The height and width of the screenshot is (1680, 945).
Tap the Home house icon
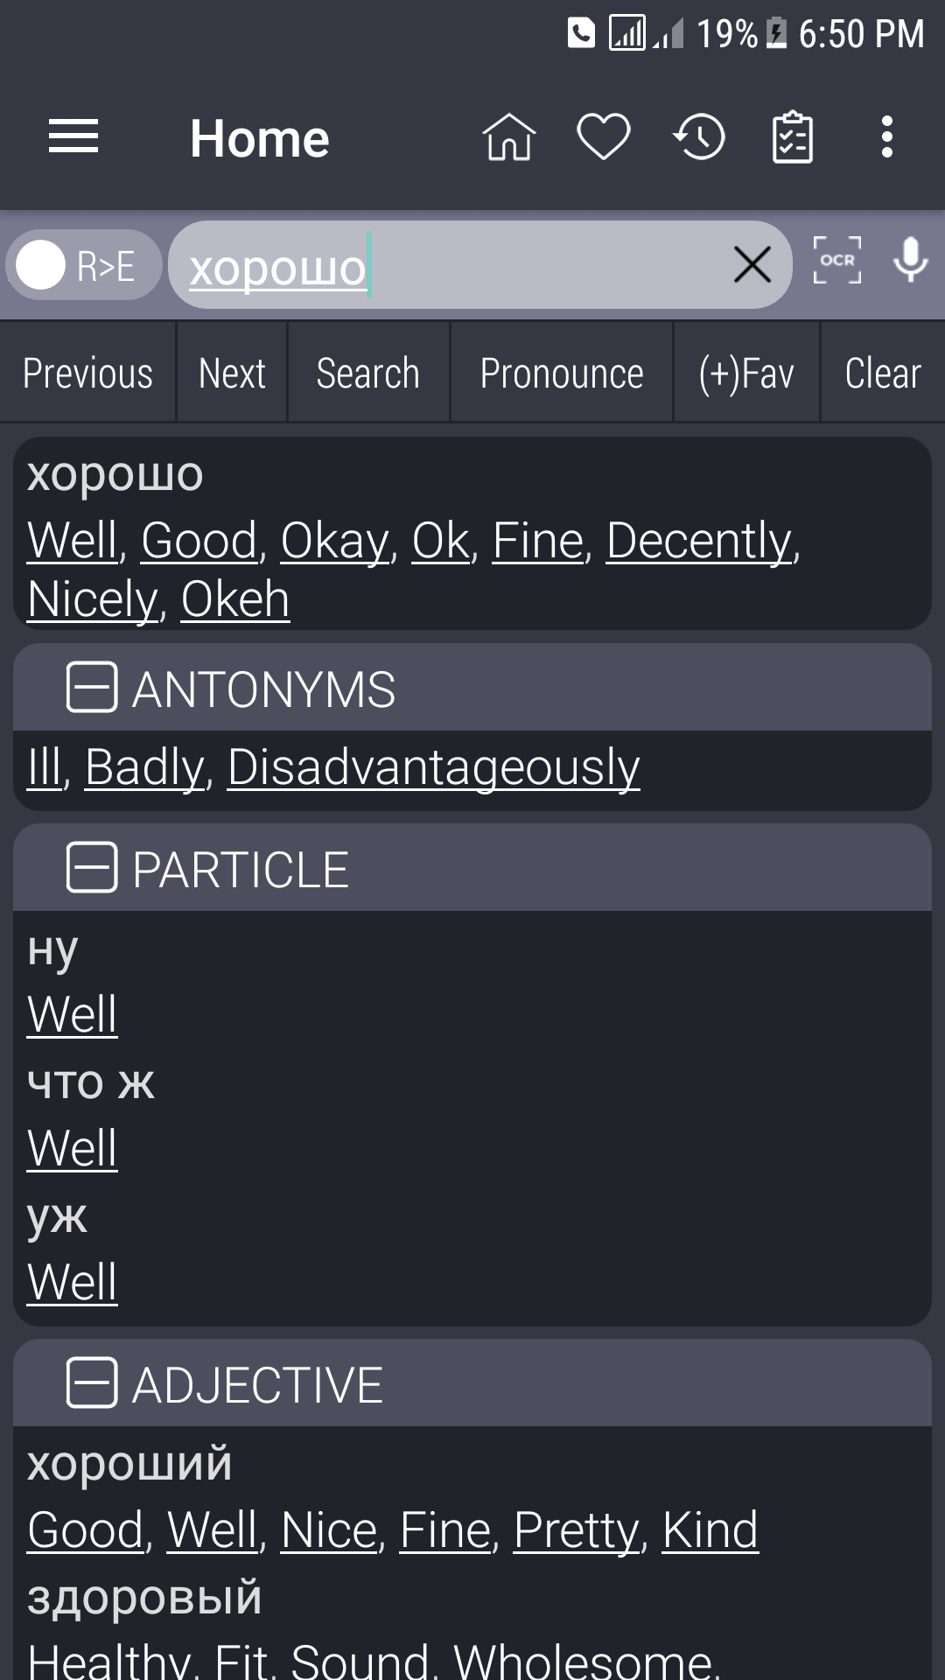tap(508, 137)
